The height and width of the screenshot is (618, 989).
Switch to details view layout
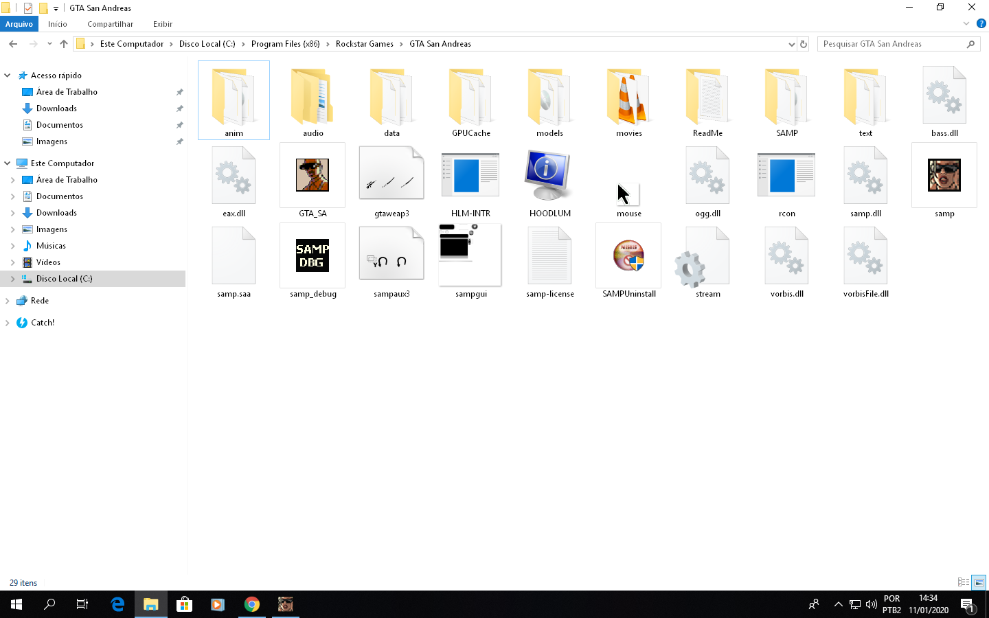pyautogui.click(x=964, y=582)
